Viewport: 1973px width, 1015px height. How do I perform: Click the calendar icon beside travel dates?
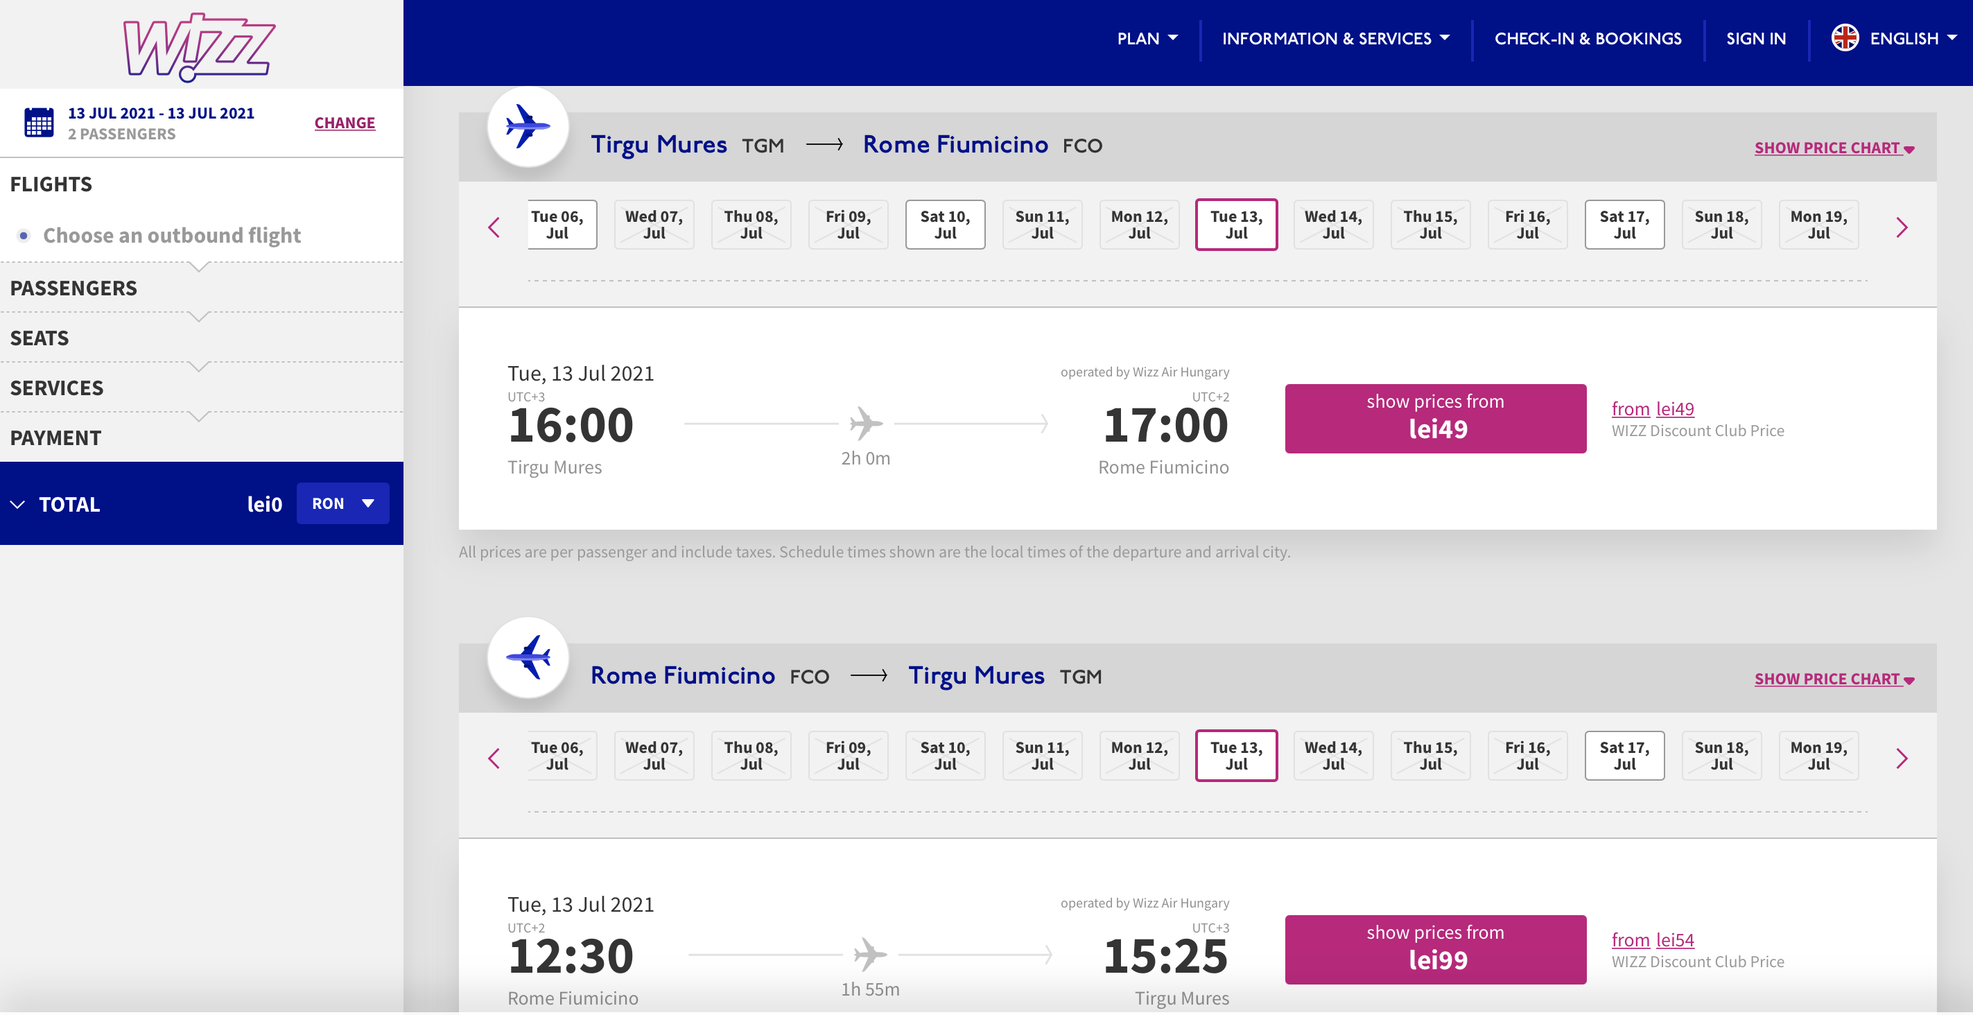(39, 123)
